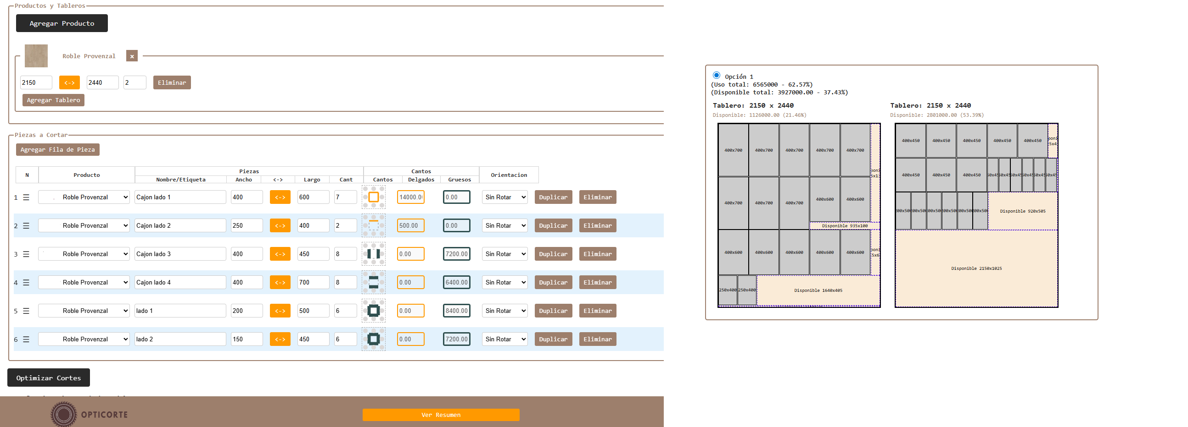Click the drag handle icon for row 4
Viewport: 1188px width, 427px height.
(26, 283)
